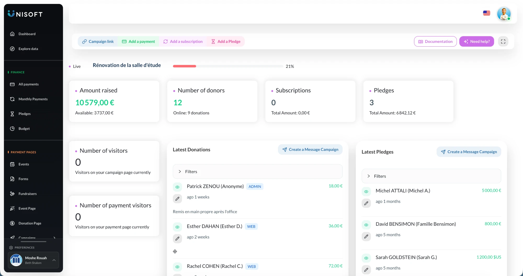The width and height of the screenshot is (523, 276).
Task: Click the Event Page party icon
Action: (x=12, y=208)
